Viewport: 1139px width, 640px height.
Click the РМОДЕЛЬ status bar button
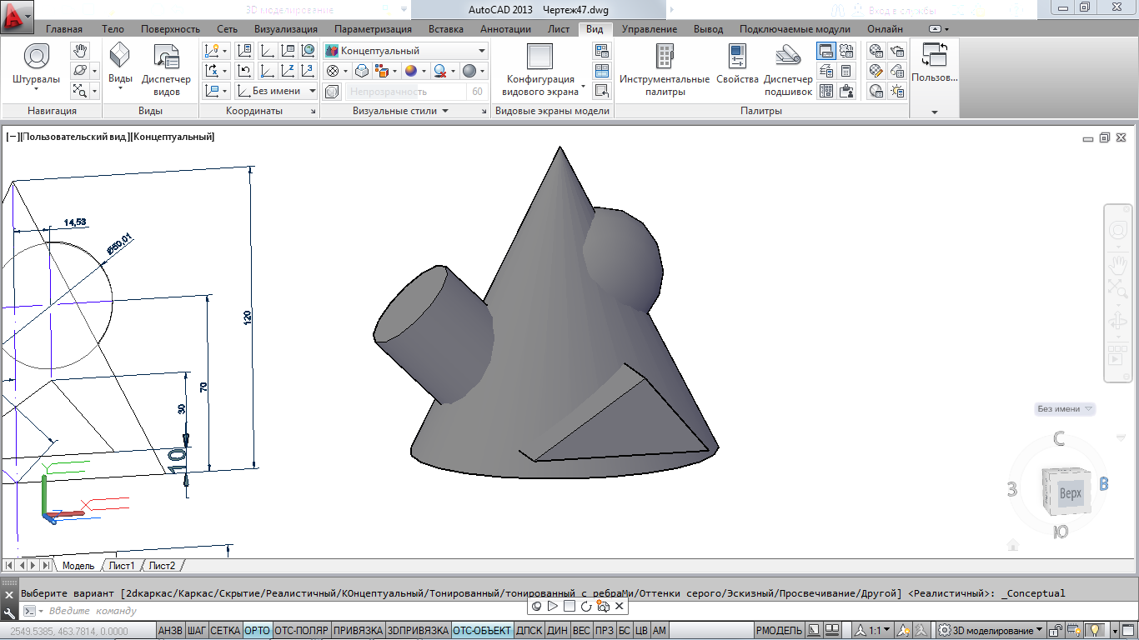pyautogui.click(x=780, y=631)
